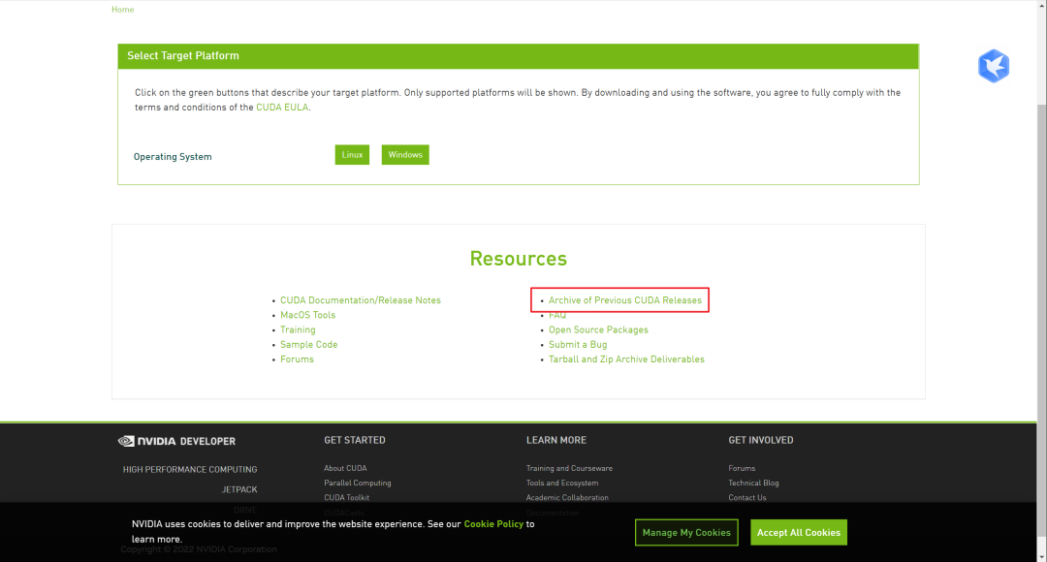The image size is (1047, 562).
Task: Open the CUDA EULA link
Action: [282, 108]
